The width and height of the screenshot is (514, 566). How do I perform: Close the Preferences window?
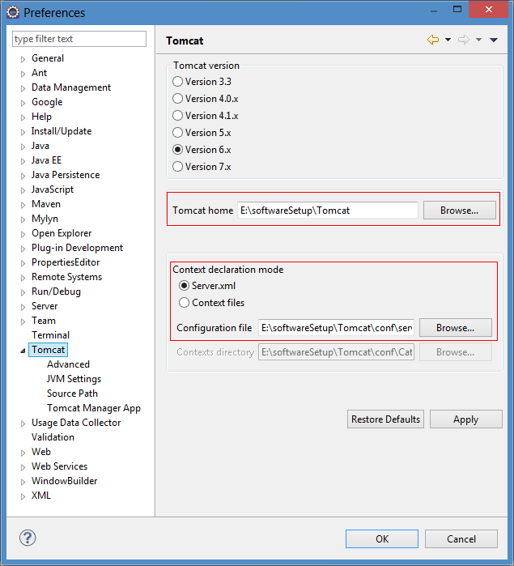[489, 10]
